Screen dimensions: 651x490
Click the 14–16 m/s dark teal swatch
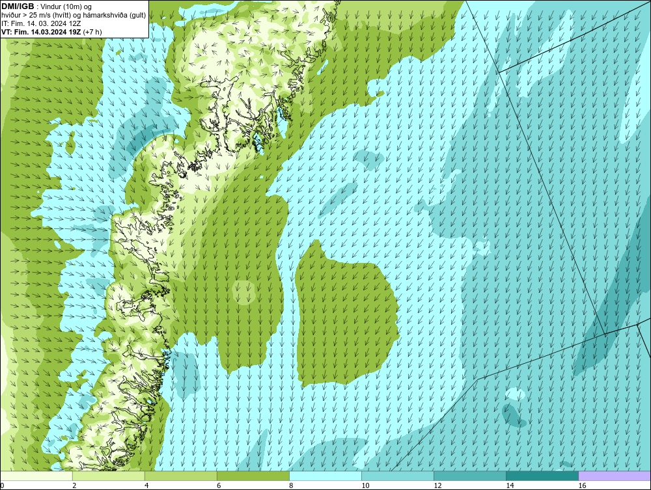point(542,476)
